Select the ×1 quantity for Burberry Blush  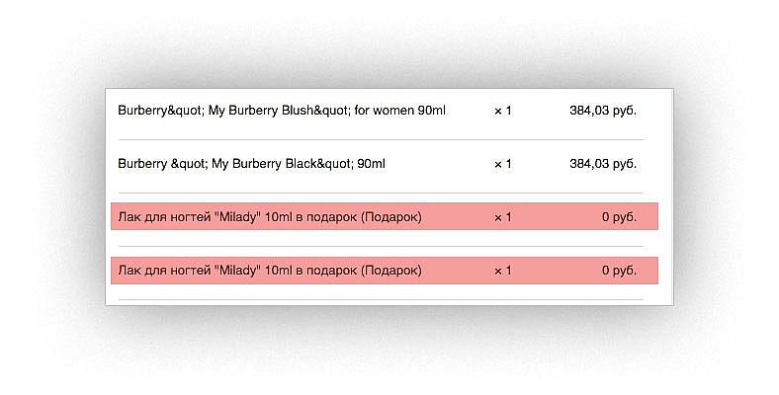(503, 112)
